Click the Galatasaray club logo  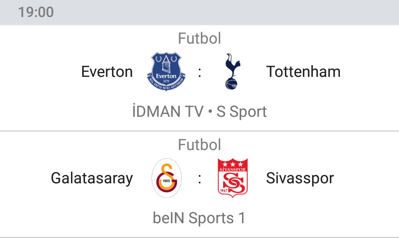[x=166, y=178]
